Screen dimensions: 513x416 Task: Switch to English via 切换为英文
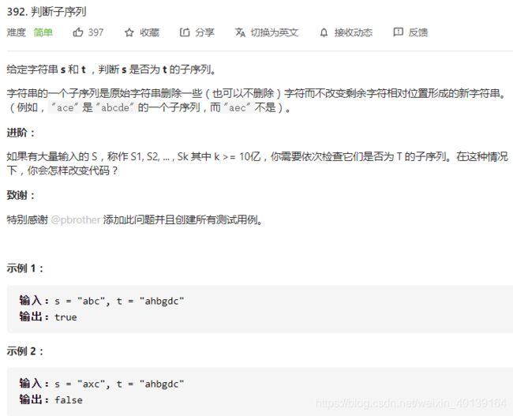pyautogui.click(x=275, y=32)
